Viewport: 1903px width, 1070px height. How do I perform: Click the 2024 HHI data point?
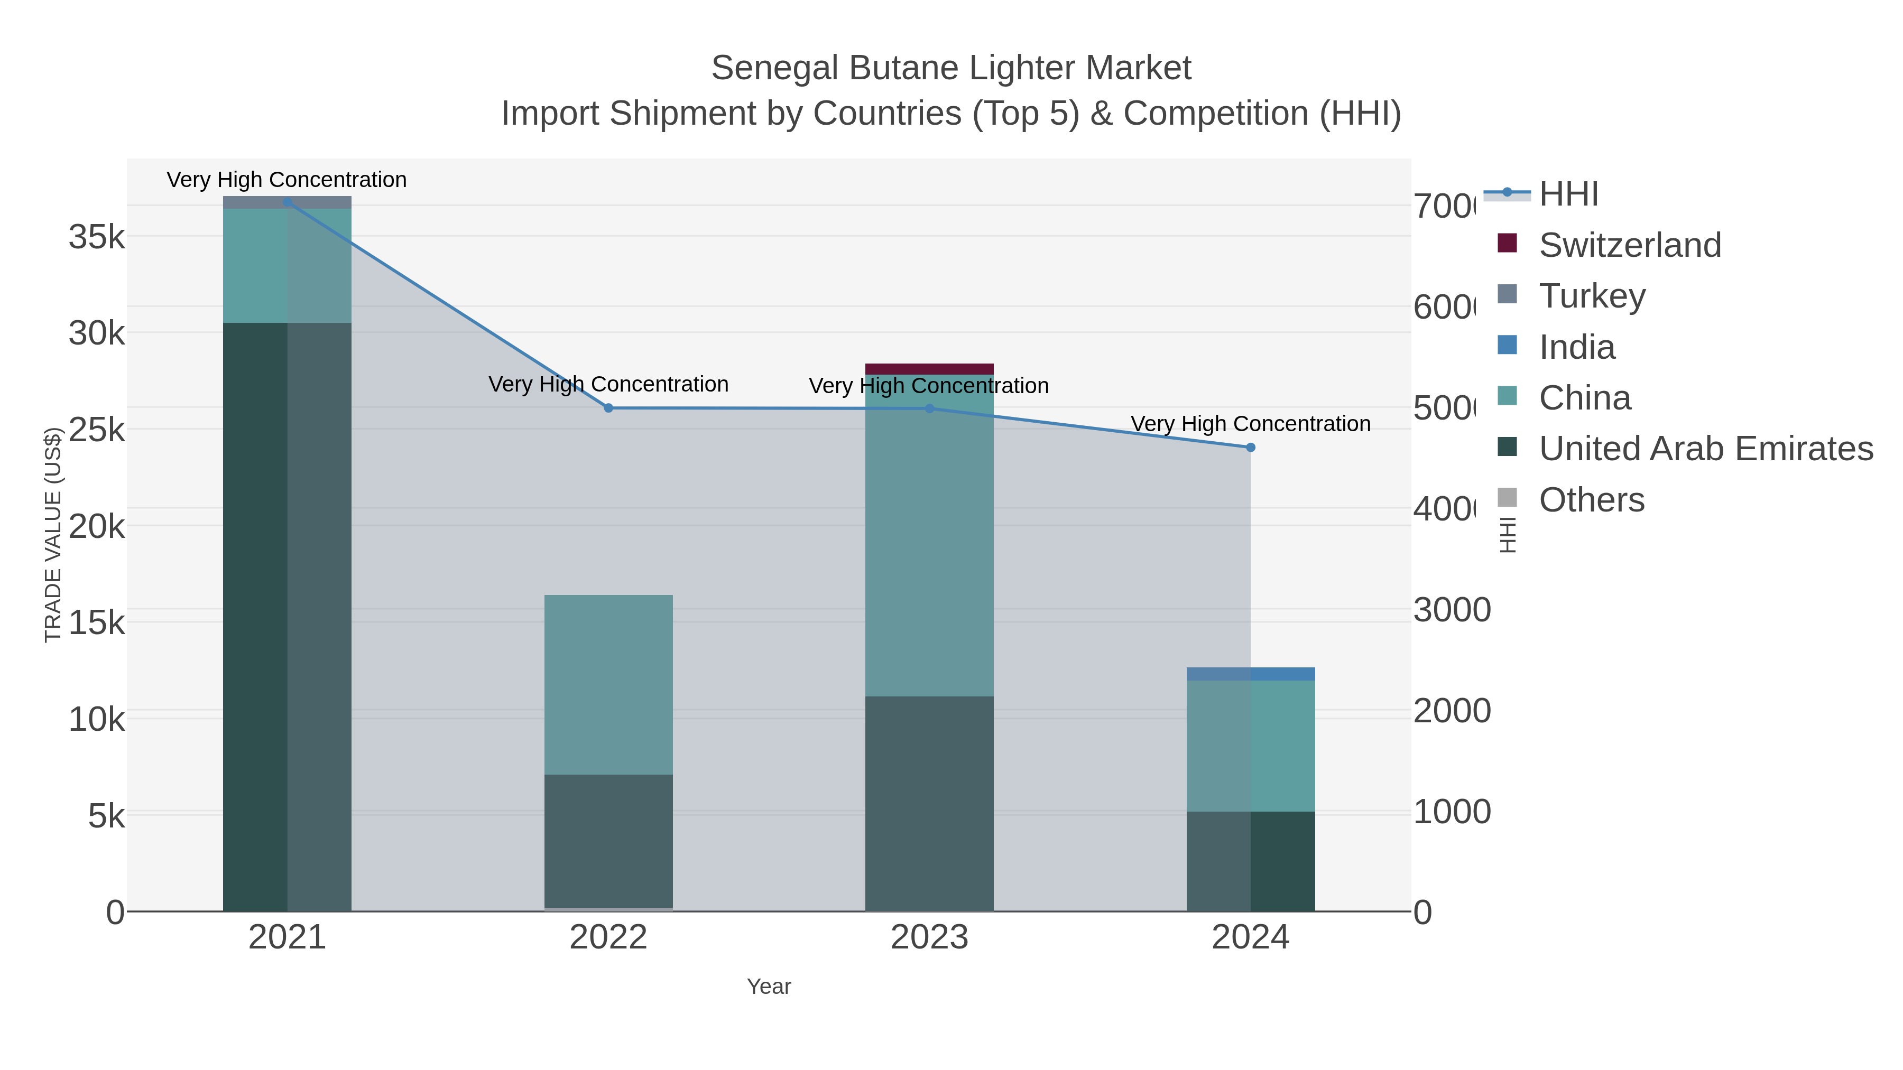click(1251, 448)
